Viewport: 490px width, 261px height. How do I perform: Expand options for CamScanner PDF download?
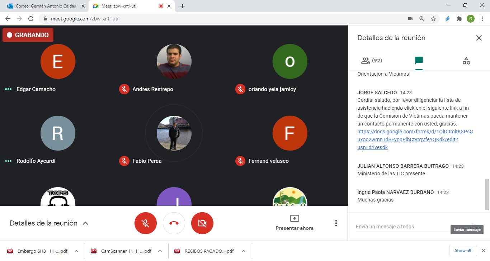point(160,251)
